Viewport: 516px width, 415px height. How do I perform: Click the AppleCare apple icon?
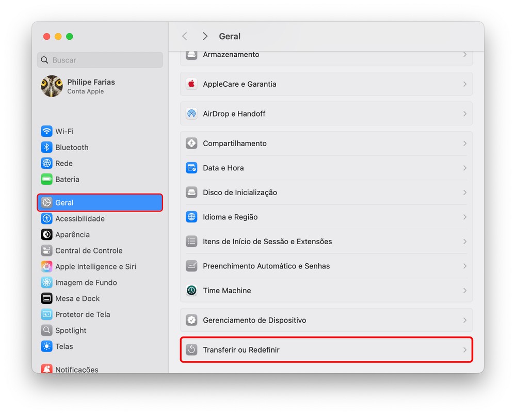point(191,84)
